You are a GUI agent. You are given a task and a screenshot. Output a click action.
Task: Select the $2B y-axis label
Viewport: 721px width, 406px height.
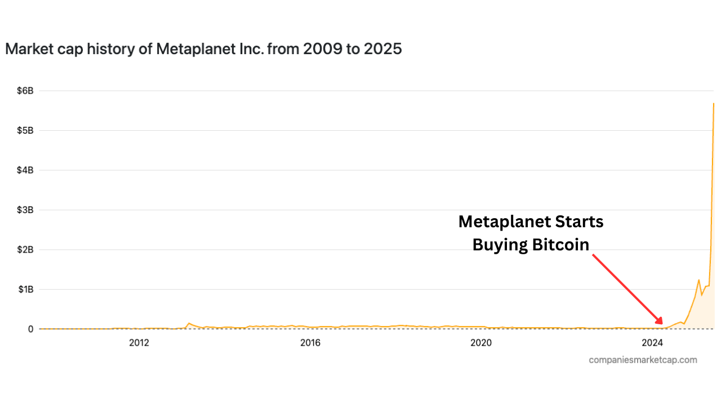(25, 250)
